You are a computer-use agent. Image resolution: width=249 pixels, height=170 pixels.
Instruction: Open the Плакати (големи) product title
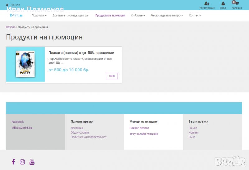[81, 53]
